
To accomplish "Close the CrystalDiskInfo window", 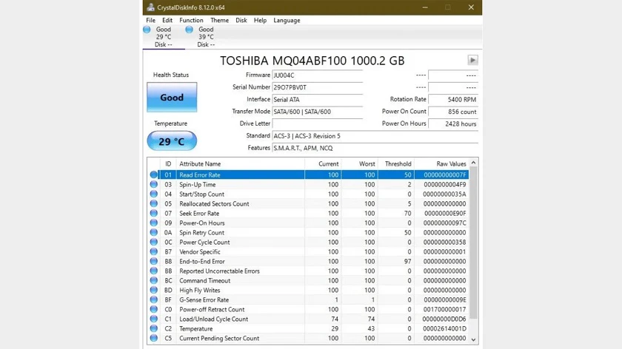I will pos(471,7).
